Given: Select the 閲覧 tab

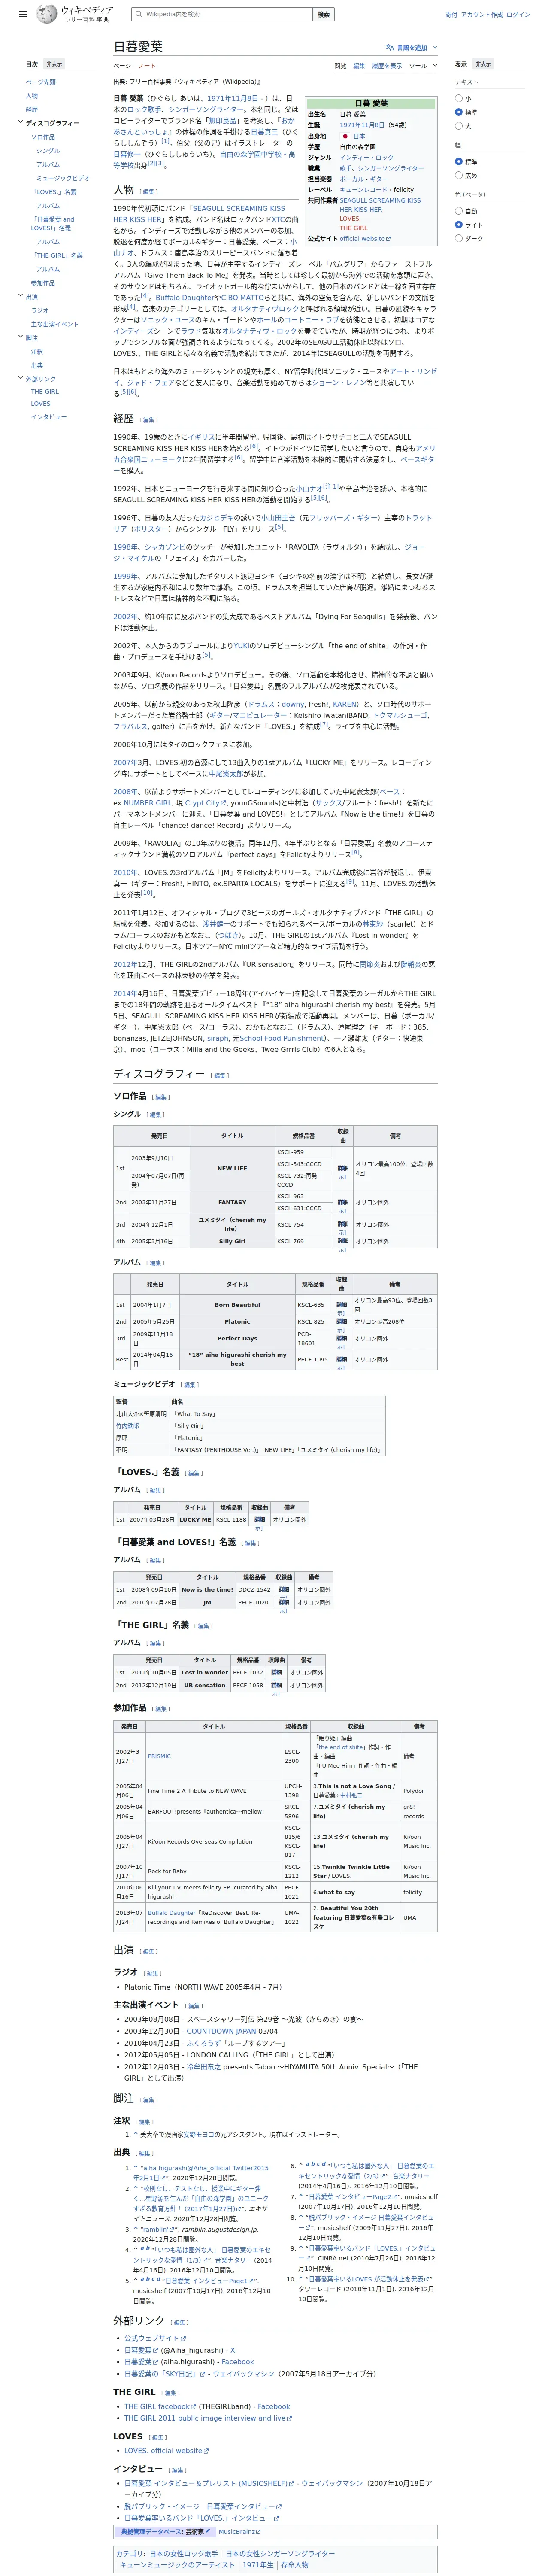Looking at the screenshot, I should coord(340,66).
